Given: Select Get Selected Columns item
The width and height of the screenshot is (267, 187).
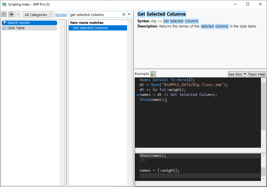Looking at the screenshot, I should [x=90, y=28].
